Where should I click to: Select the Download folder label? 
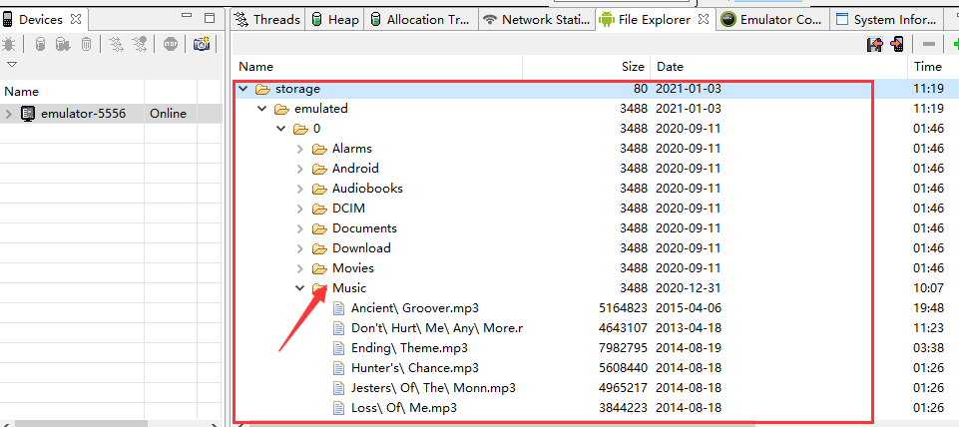click(361, 248)
